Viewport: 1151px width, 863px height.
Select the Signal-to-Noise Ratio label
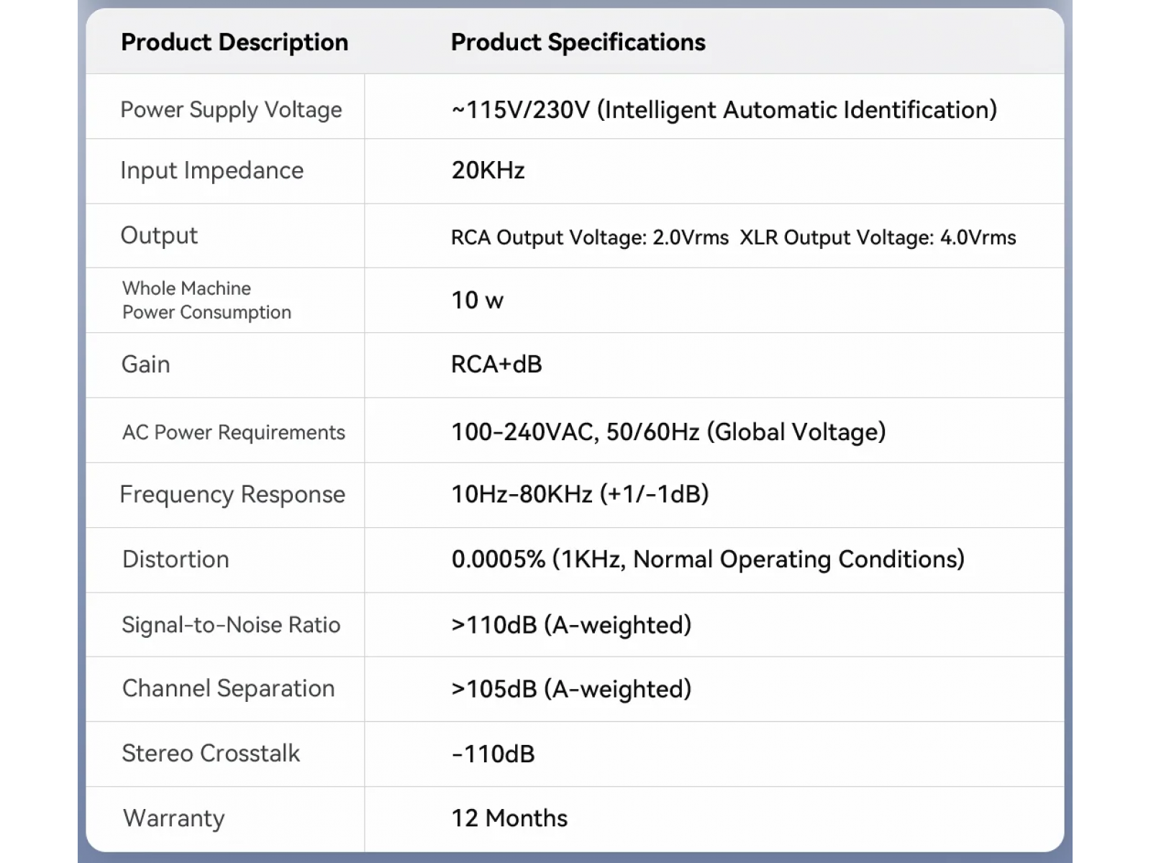pyautogui.click(x=230, y=625)
